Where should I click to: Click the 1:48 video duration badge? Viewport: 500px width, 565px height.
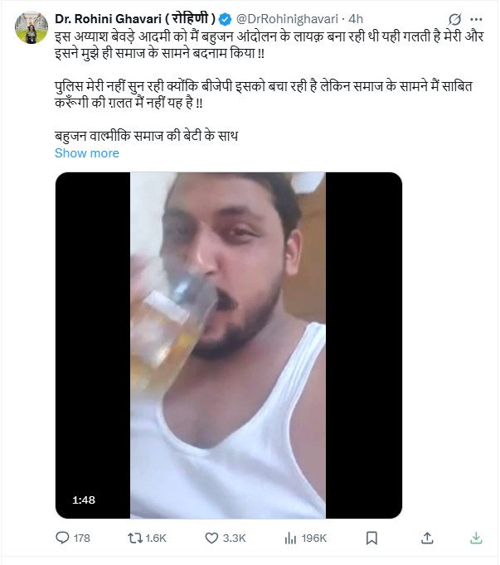click(83, 500)
